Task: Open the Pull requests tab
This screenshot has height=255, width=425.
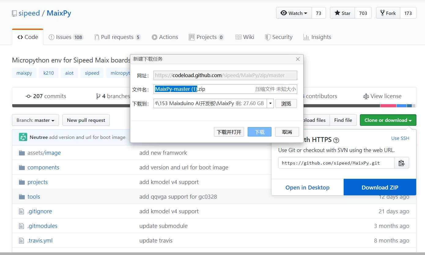Action: [117, 37]
